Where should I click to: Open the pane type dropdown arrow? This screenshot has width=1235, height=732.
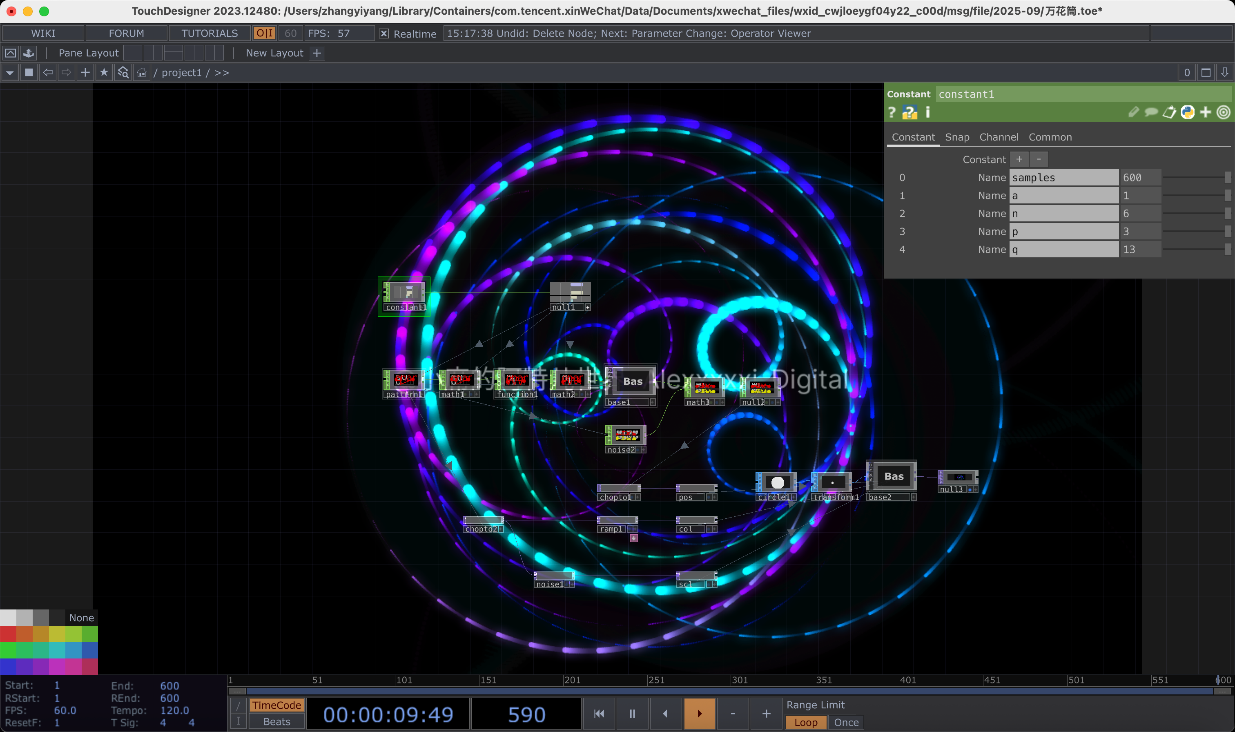point(9,72)
